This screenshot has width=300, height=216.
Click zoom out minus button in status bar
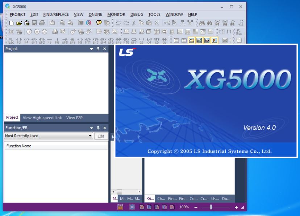click(x=196, y=207)
